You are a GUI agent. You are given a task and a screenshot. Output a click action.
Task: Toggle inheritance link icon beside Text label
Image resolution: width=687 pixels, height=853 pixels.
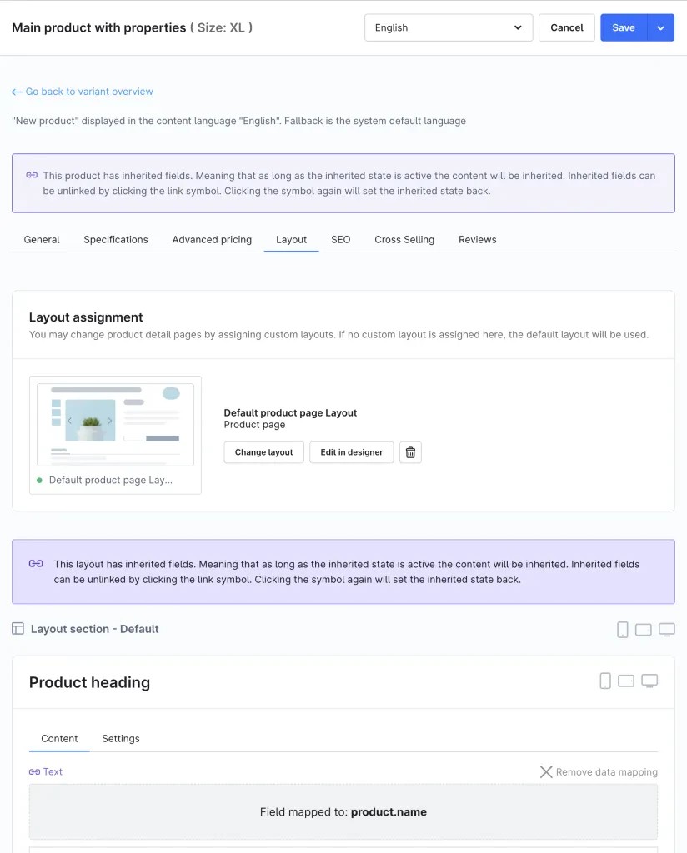(x=34, y=772)
